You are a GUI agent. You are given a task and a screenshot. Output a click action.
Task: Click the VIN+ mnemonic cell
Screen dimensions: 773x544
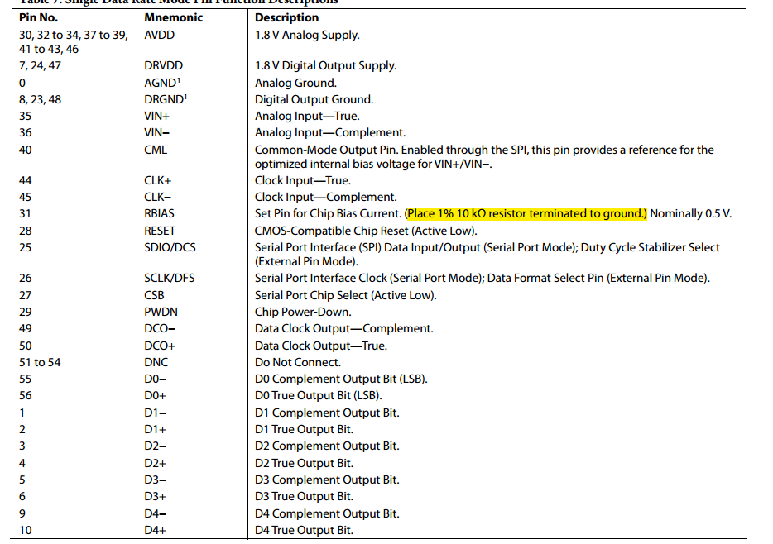click(156, 117)
